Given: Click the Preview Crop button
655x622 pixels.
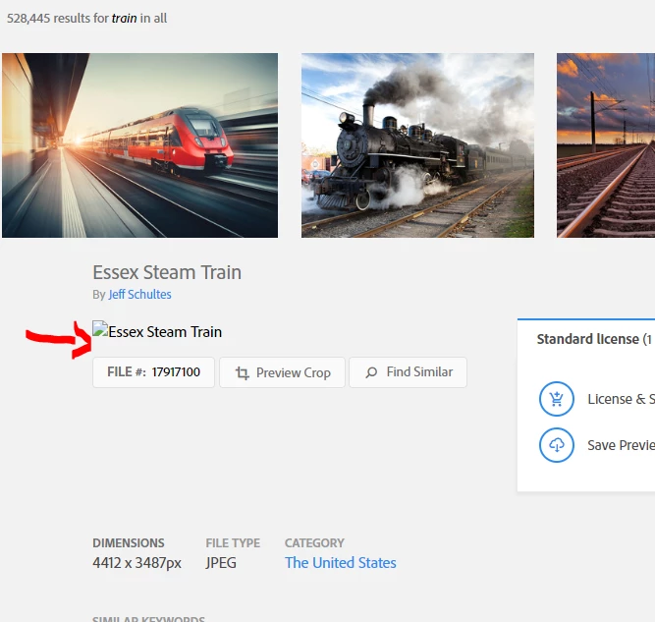Looking at the screenshot, I should [x=283, y=372].
